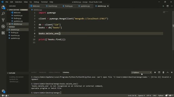This screenshot has width=174, height=97.
Task: Open editor More Actions ellipsis
Action: click(172, 6)
